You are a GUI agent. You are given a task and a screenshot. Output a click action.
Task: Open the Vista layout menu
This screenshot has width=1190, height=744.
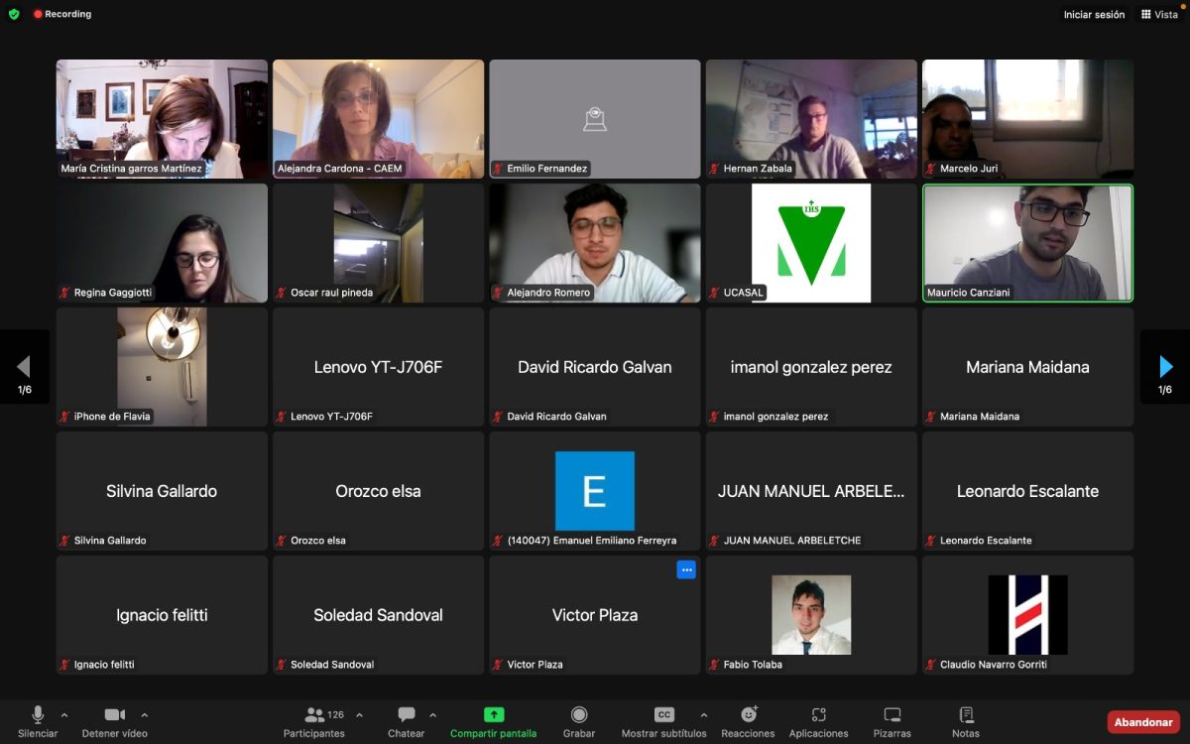click(x=1159, y=15)
